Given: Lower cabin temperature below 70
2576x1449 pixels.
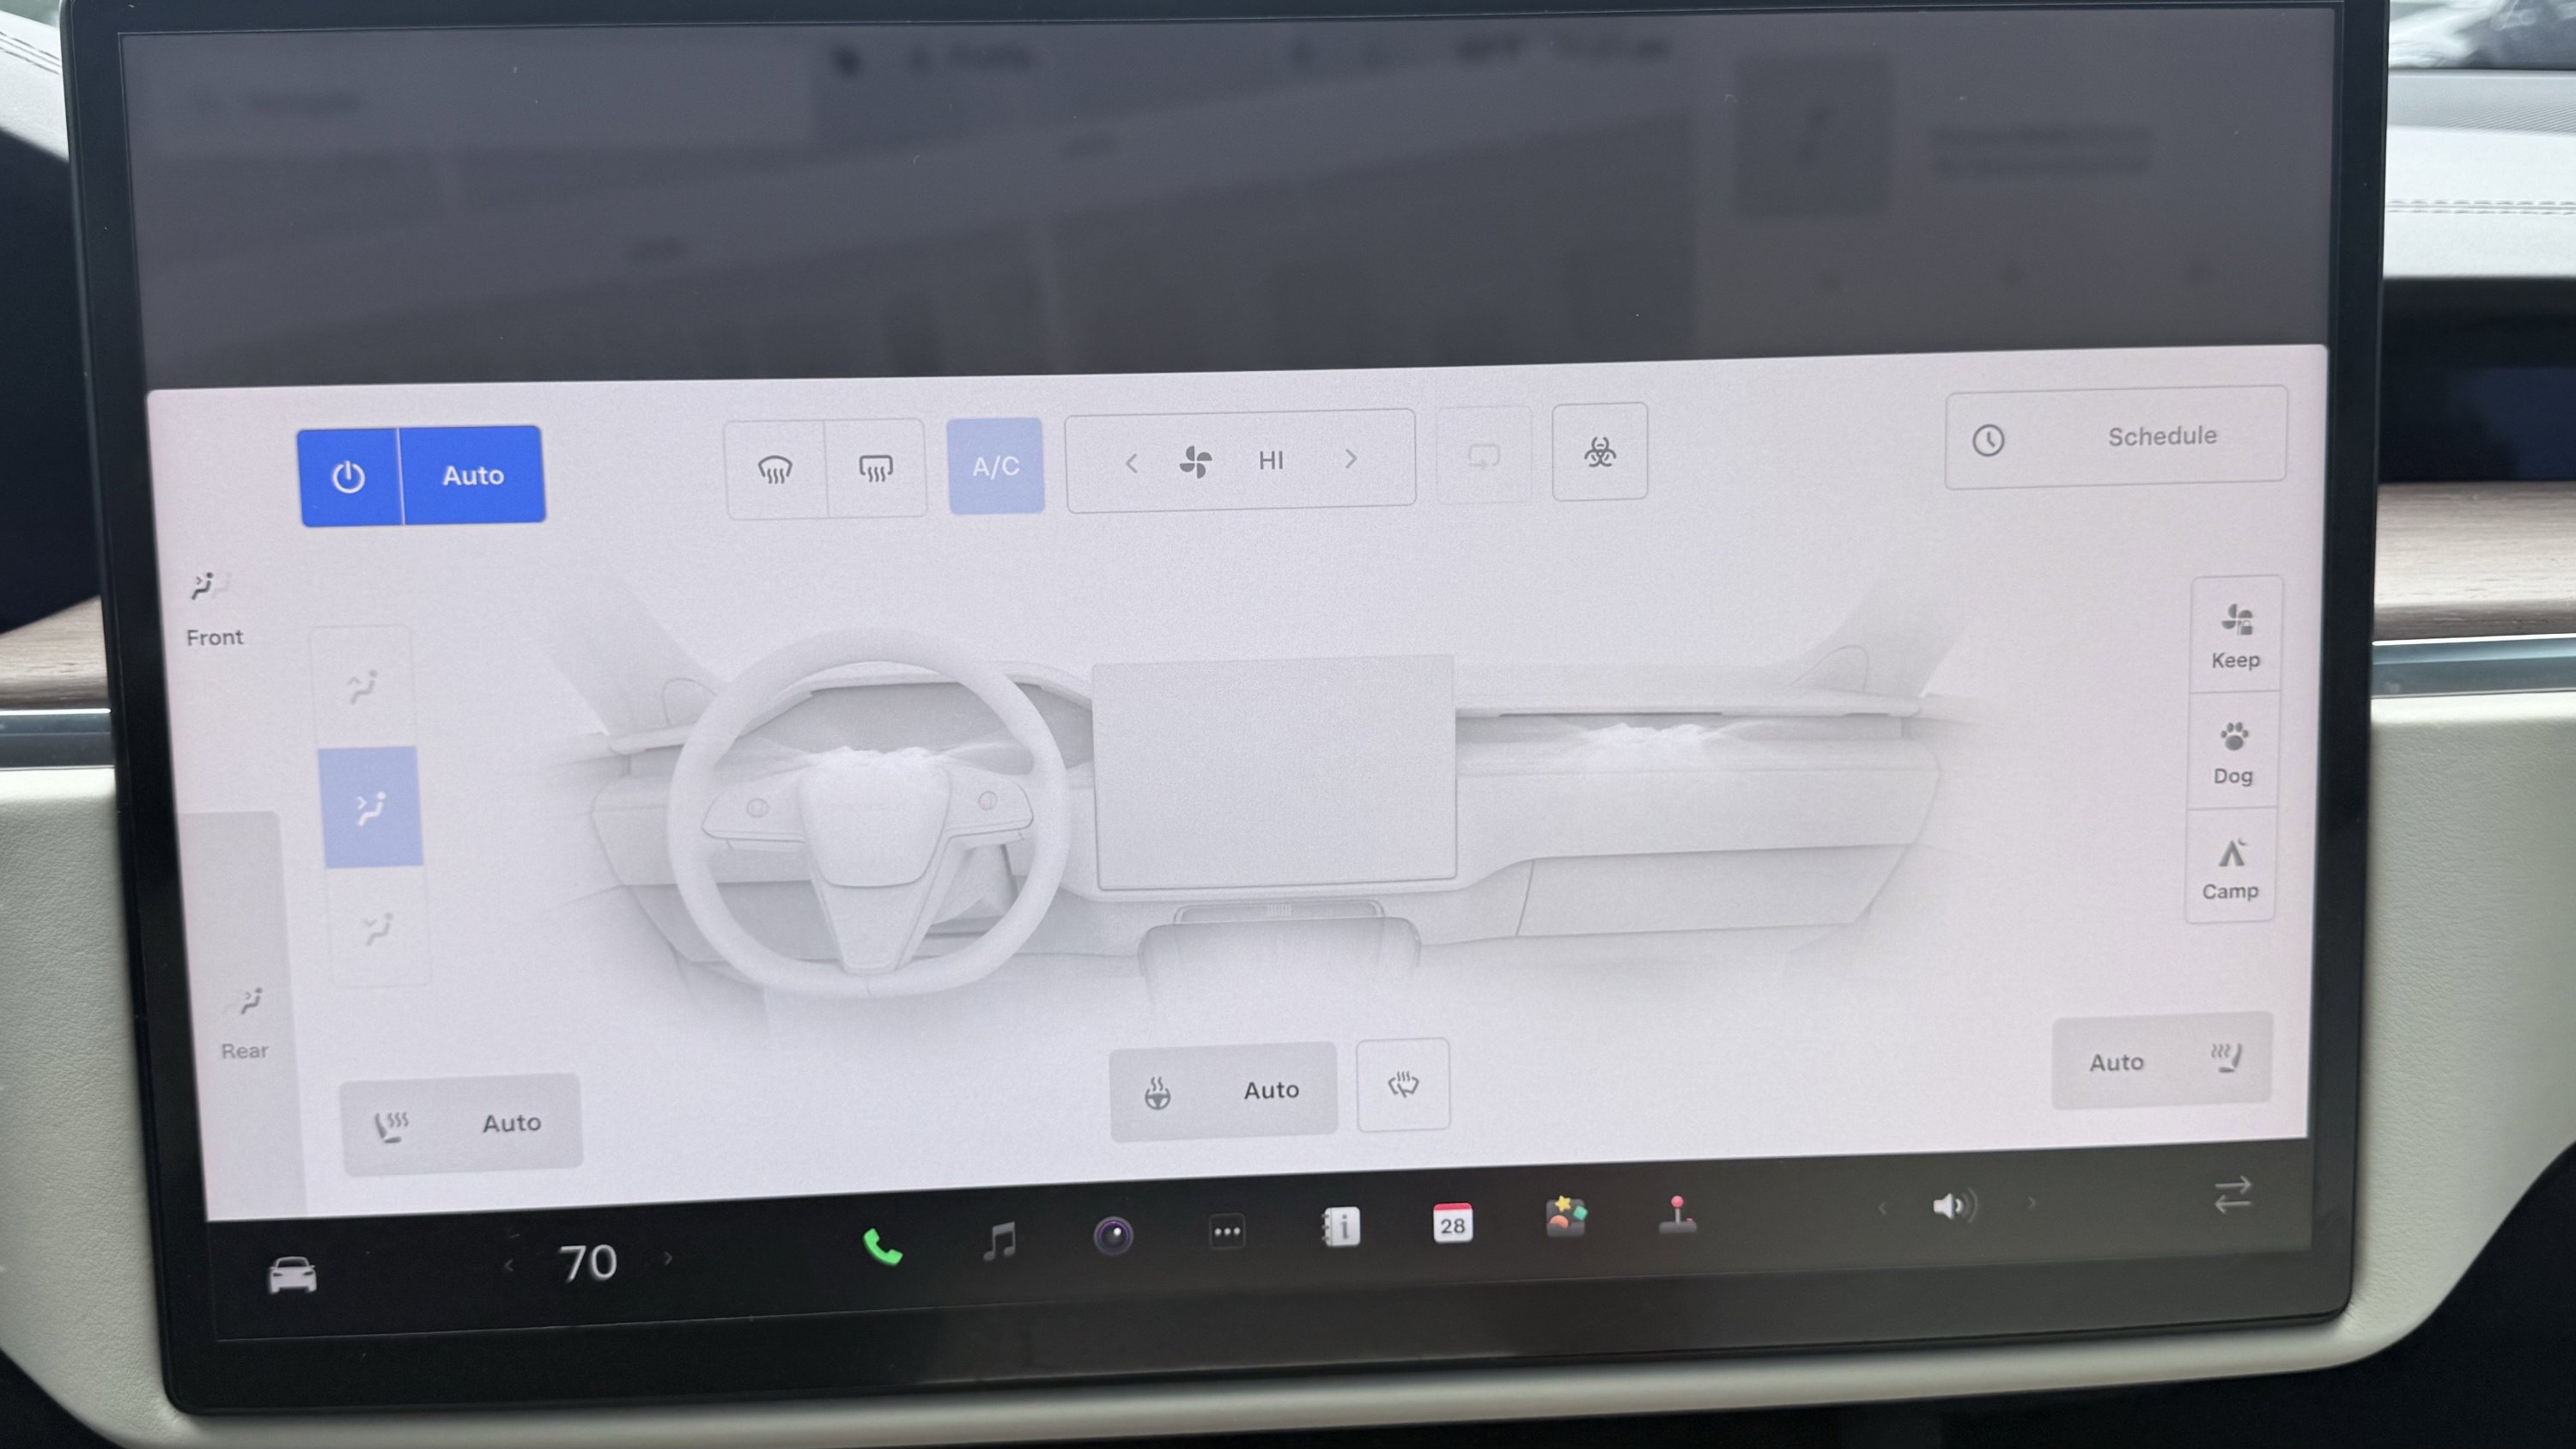Looking at the screenshot, I should click(510, 1266).
